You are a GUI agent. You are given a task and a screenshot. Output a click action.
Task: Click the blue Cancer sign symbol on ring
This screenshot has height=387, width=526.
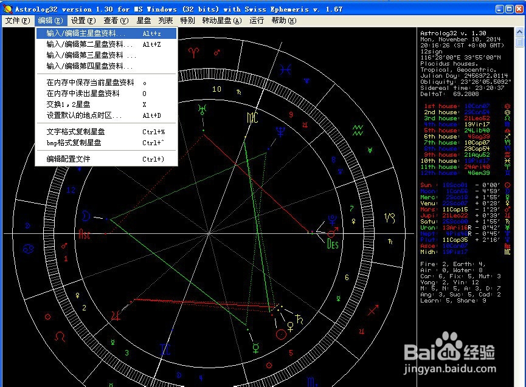(28, 249)
